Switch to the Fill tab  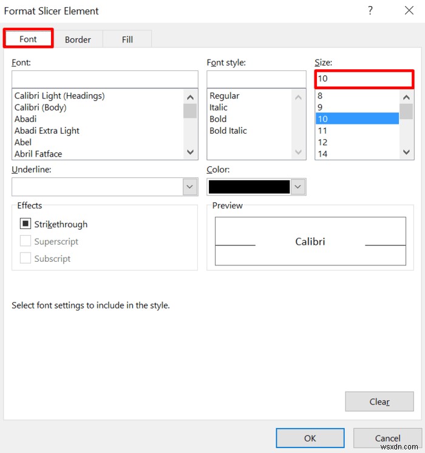coord(127,39)
